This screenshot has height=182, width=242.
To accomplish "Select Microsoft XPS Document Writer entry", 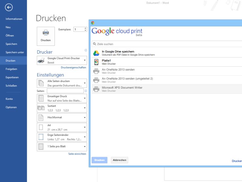I will [167, 89].
